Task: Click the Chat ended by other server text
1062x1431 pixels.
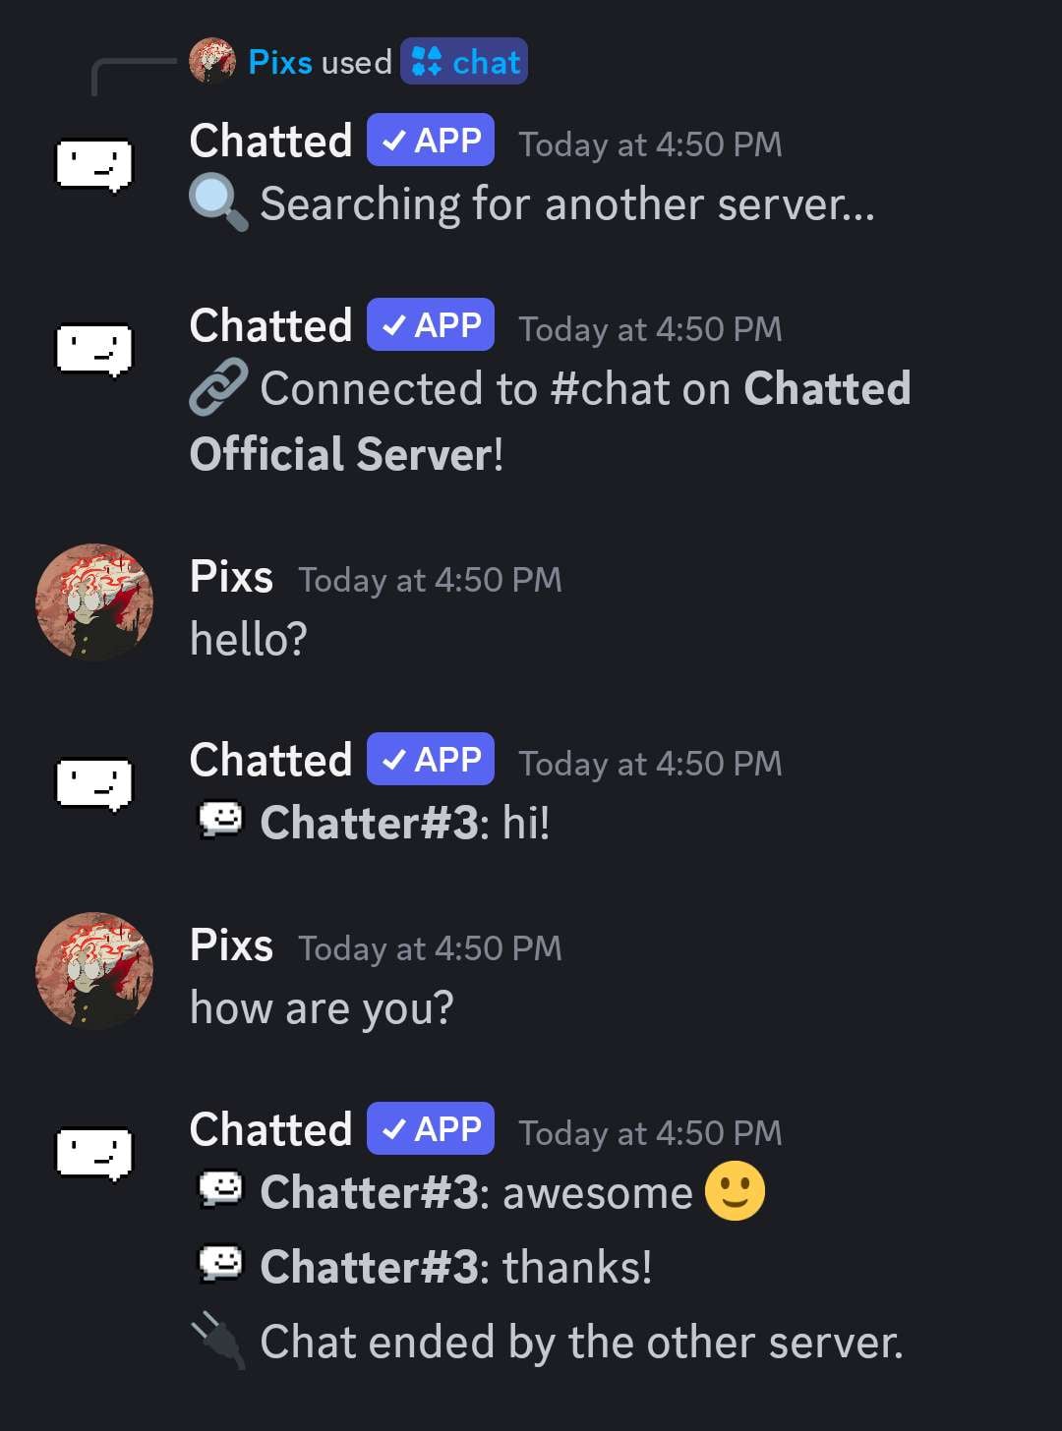Action: 581,1343
